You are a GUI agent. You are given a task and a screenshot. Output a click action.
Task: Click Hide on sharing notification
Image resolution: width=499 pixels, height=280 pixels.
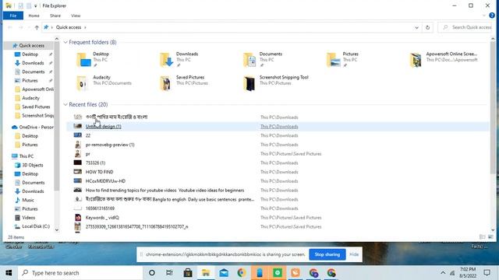point(354,254)
